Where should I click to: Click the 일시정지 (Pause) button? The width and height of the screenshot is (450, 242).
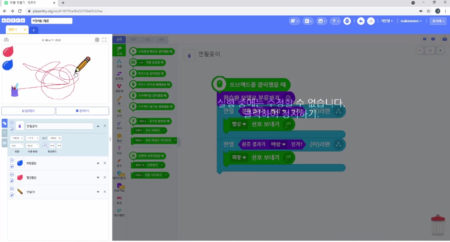28,111
